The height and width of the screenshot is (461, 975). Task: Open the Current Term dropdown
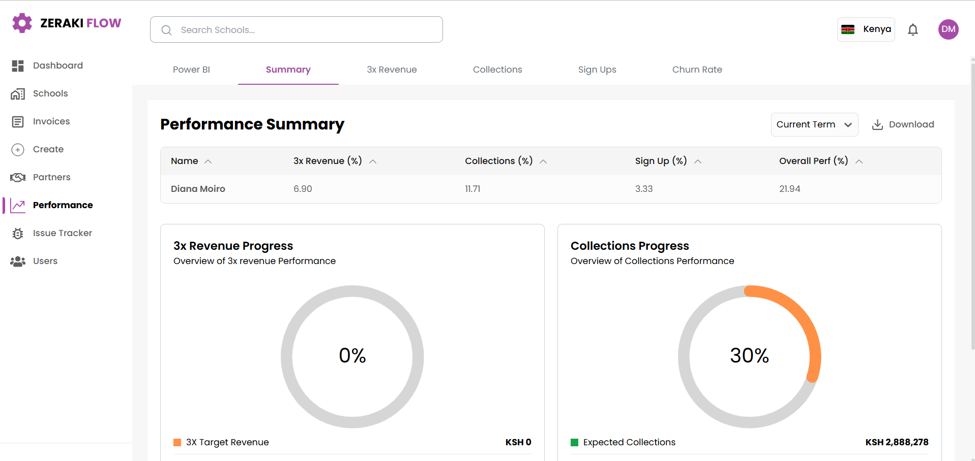[814, 124]
